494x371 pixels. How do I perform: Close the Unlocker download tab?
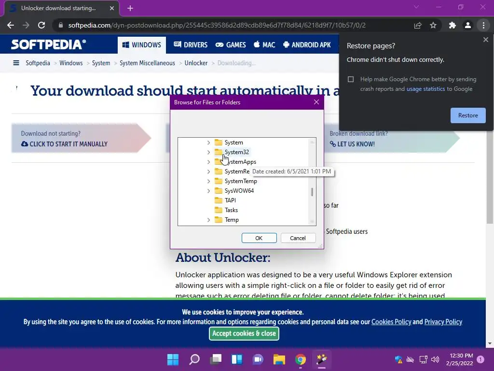click(111, 8)
